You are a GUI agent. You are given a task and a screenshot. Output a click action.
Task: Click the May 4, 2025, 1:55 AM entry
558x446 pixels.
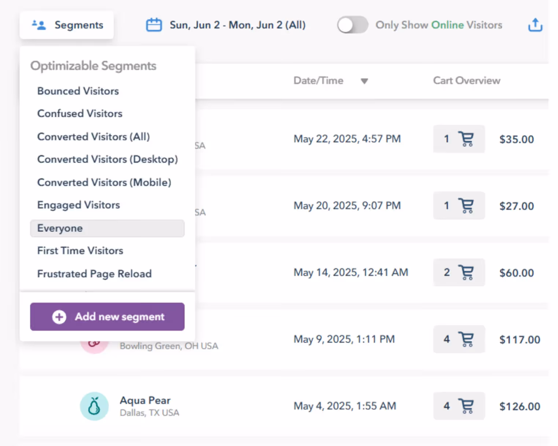point(345,406)
